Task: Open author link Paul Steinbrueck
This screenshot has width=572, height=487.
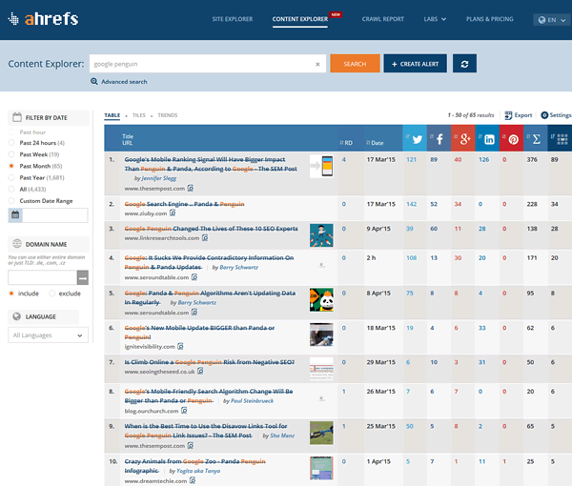Action: coord(252,401)
